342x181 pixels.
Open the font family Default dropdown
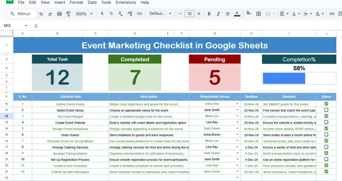[160, 14]
